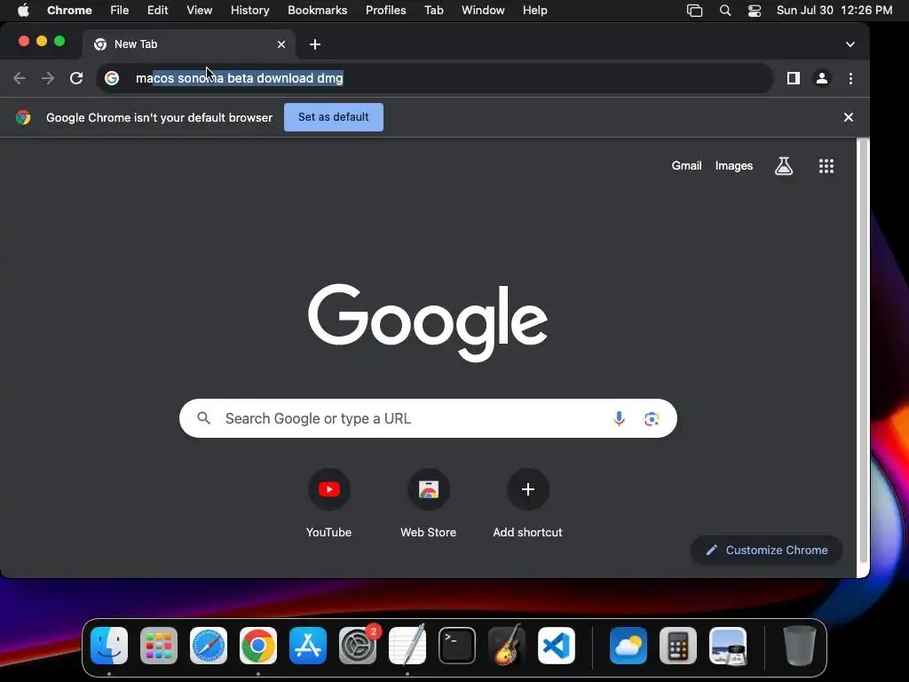Image resolution: width=909 pixels, height=682 pixels.
Task: Click the page vertical scrollbar
Action: [863, 351]
